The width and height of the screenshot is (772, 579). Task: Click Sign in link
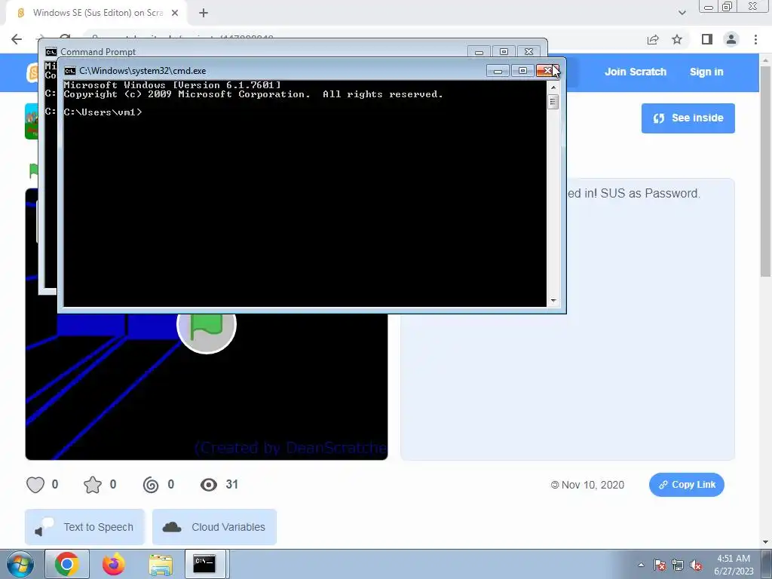706,72
